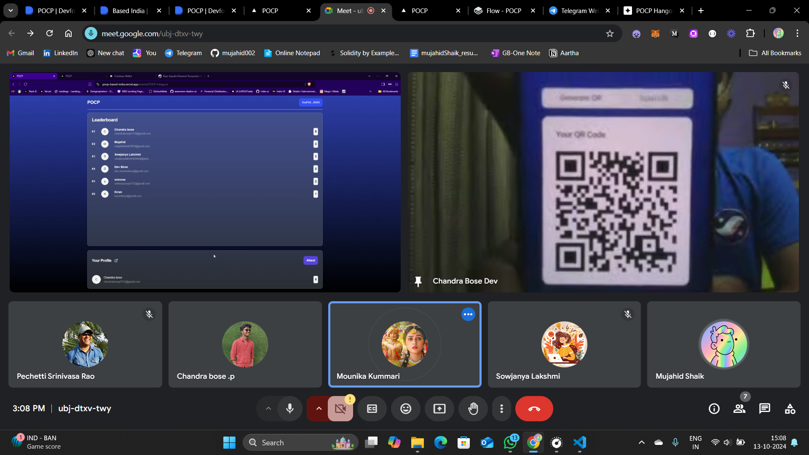Click Mujahid Shaik participant avatar
809x455 pixels.
pyautogui.click(x=724, y=344)
